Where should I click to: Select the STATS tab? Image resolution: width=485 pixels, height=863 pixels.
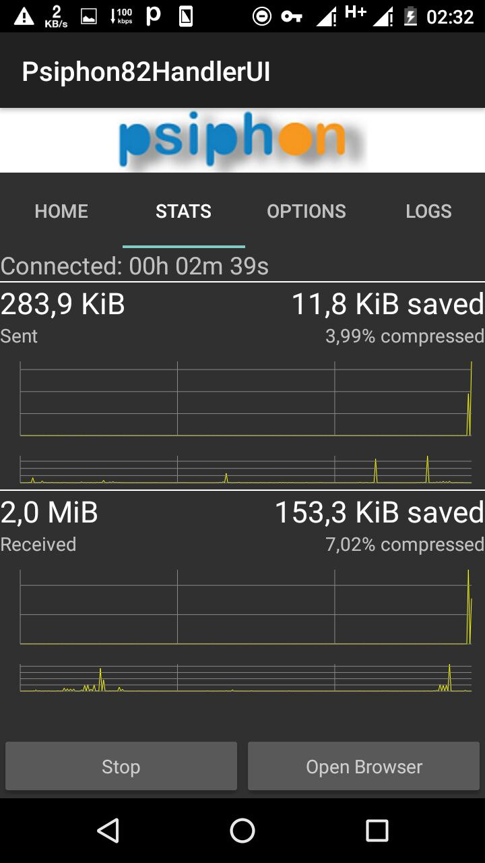point(183,211)
